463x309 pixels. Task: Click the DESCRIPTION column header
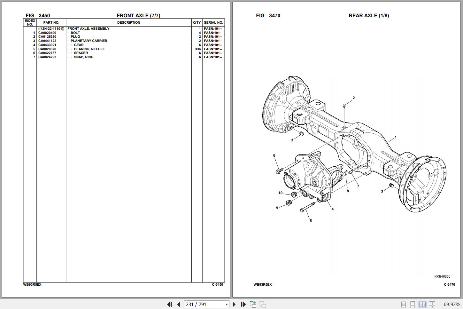coord(128,22)
